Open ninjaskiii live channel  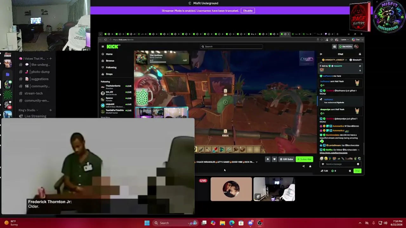(x=116, y=105)
